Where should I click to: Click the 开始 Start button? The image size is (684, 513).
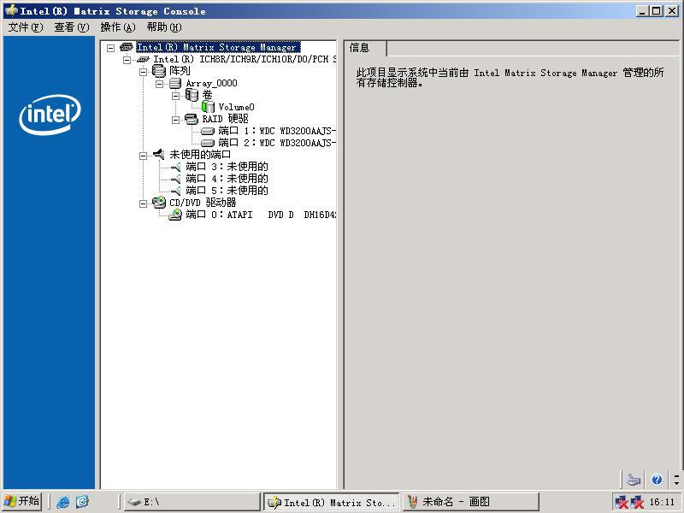pyautogui.click(x=21, y=502)
